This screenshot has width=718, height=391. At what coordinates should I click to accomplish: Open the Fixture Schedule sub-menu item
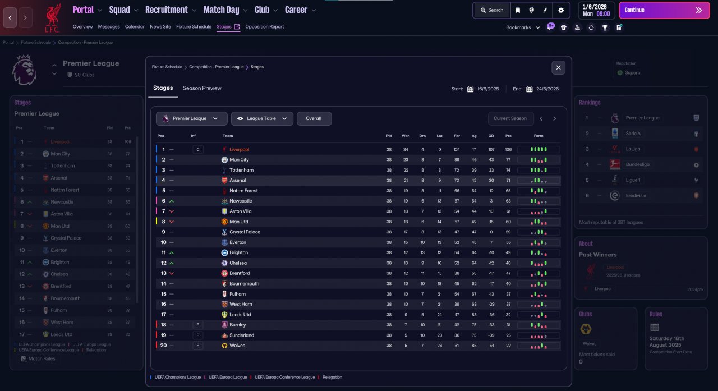[x=194, y=26]
